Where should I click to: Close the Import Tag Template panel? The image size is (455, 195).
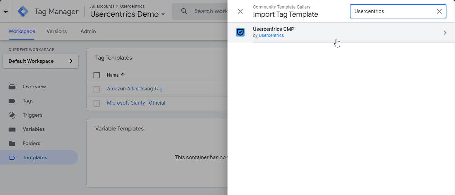(x=240, y=11)
